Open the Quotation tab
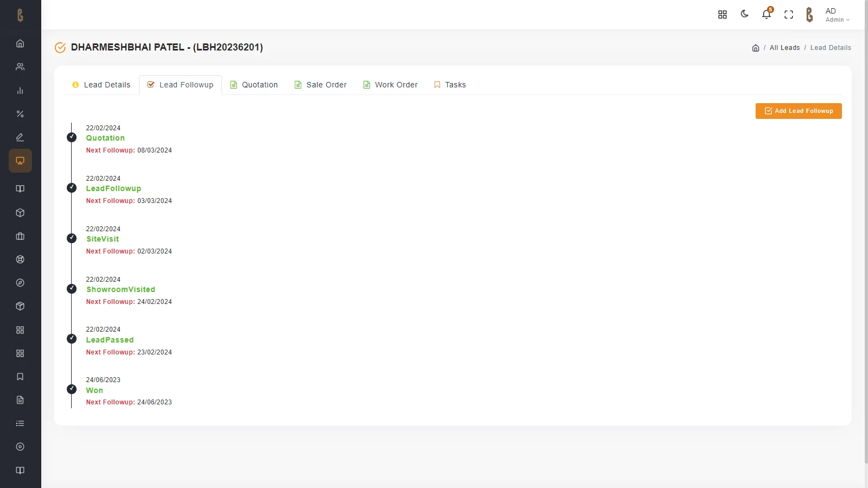The image size is (868, 488). tap(254, 85)
